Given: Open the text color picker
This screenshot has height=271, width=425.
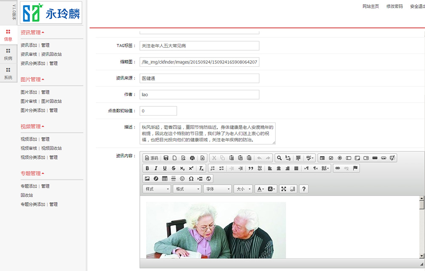Looking at the screenshot, I should [260, 189].
